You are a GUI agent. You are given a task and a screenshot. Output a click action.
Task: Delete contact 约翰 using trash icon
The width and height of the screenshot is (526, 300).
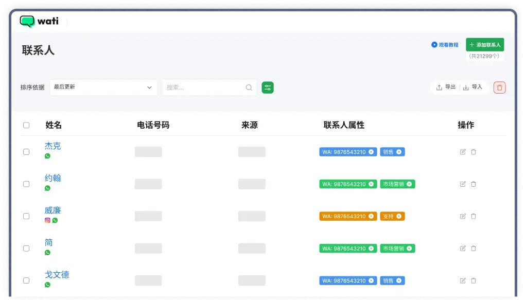coord(473,184)
